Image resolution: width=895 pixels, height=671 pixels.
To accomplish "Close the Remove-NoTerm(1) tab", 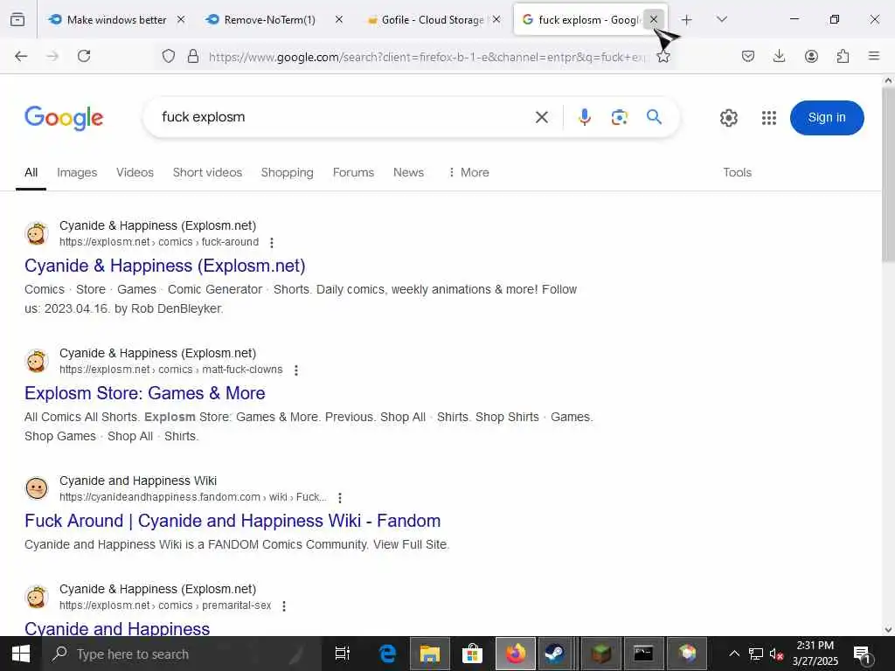I will coord(339,19).
